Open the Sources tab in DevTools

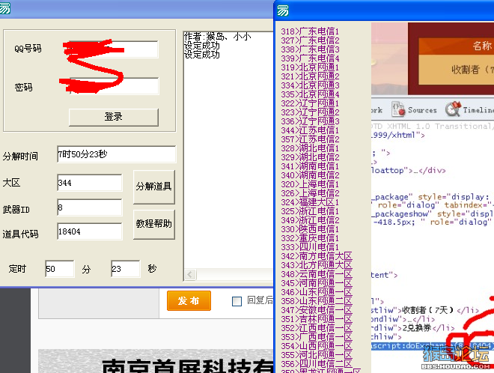point(422,110)
